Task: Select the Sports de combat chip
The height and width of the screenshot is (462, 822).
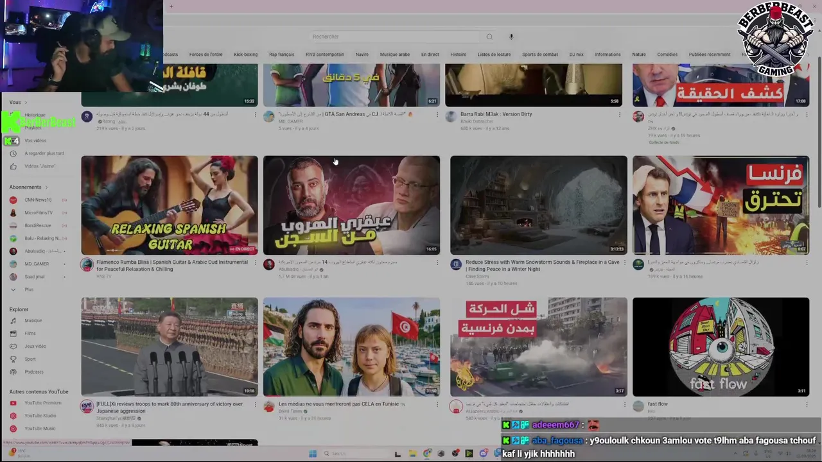Action: click(x=539, y=55)
